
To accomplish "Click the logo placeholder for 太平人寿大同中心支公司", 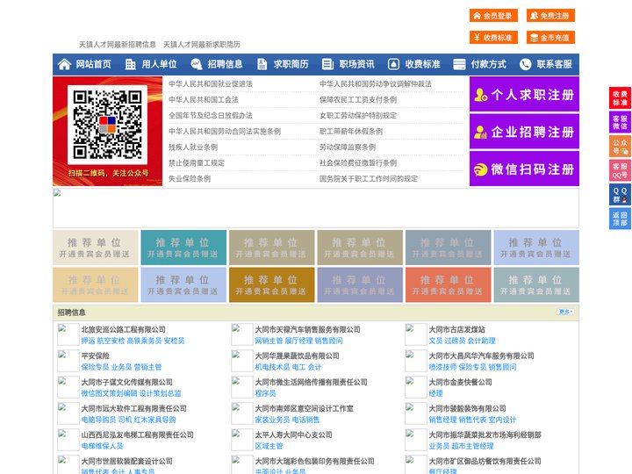I will tap(242, 440).
